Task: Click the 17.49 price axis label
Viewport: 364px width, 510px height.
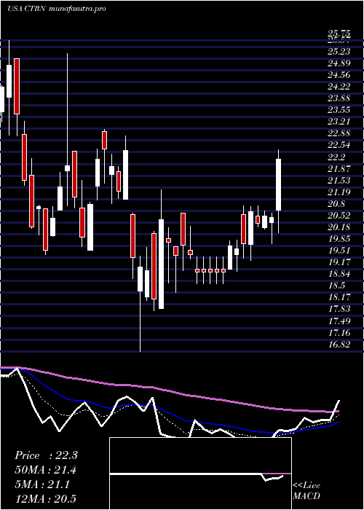Action: (x=339, y=321)
